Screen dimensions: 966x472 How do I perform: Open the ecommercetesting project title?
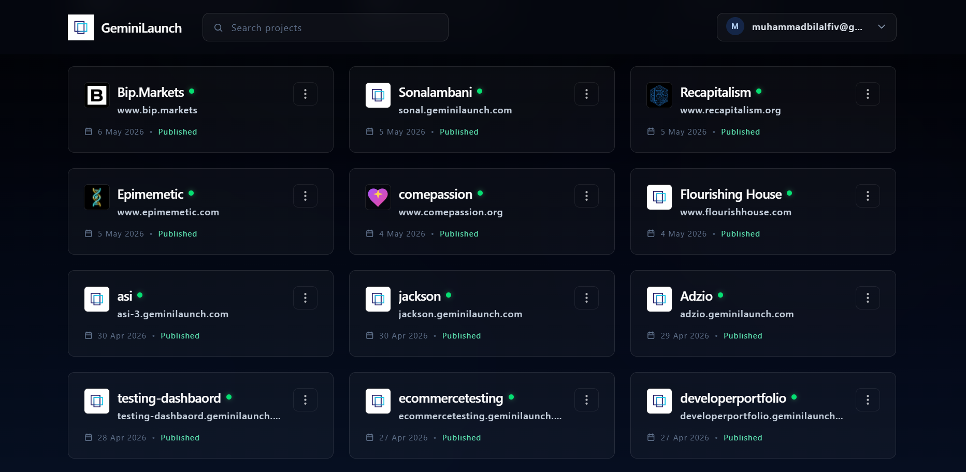(451, 398)
